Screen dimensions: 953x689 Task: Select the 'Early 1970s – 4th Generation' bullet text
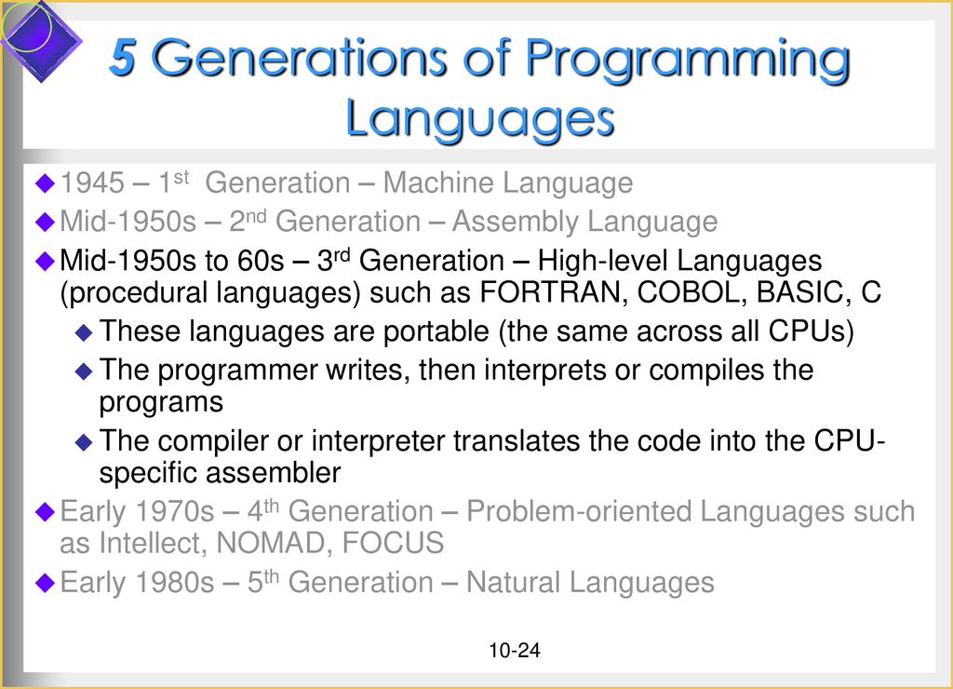[487, 527]
